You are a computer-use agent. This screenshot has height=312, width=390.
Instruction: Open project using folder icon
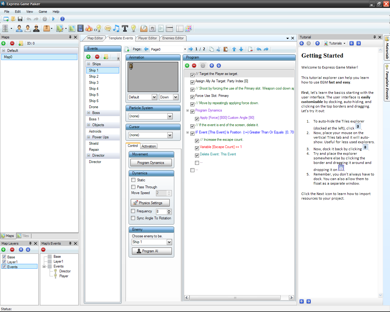(13, 19)
